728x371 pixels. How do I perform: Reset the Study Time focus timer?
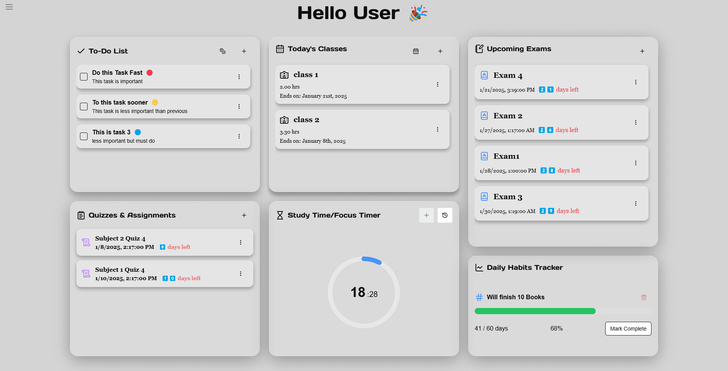[x=445, y=215]
